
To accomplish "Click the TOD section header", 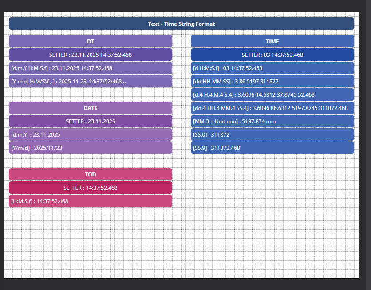I will [91, 174].
